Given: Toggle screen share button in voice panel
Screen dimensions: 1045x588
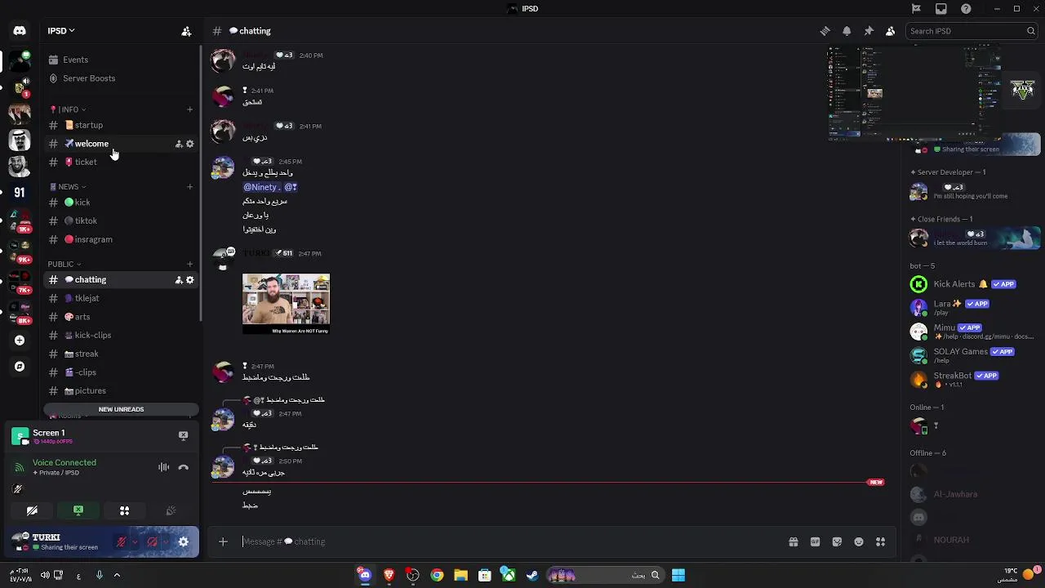Looking at the screenshot, I should pos(78,510).
